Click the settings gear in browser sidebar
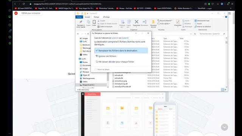Screen dimensions: 242x136 (10, 43)
